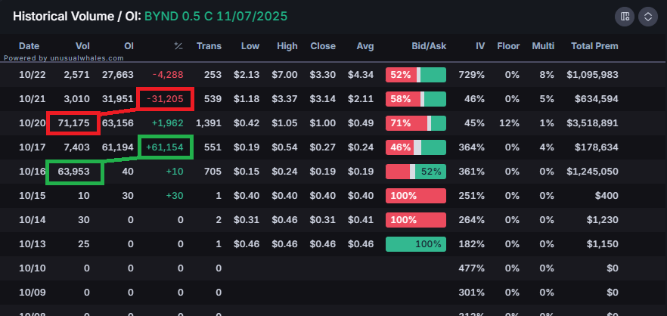Click the 100% red bar on 10/14
The width and height of the screenshot is (667, 316).
(x=416, y=220)
